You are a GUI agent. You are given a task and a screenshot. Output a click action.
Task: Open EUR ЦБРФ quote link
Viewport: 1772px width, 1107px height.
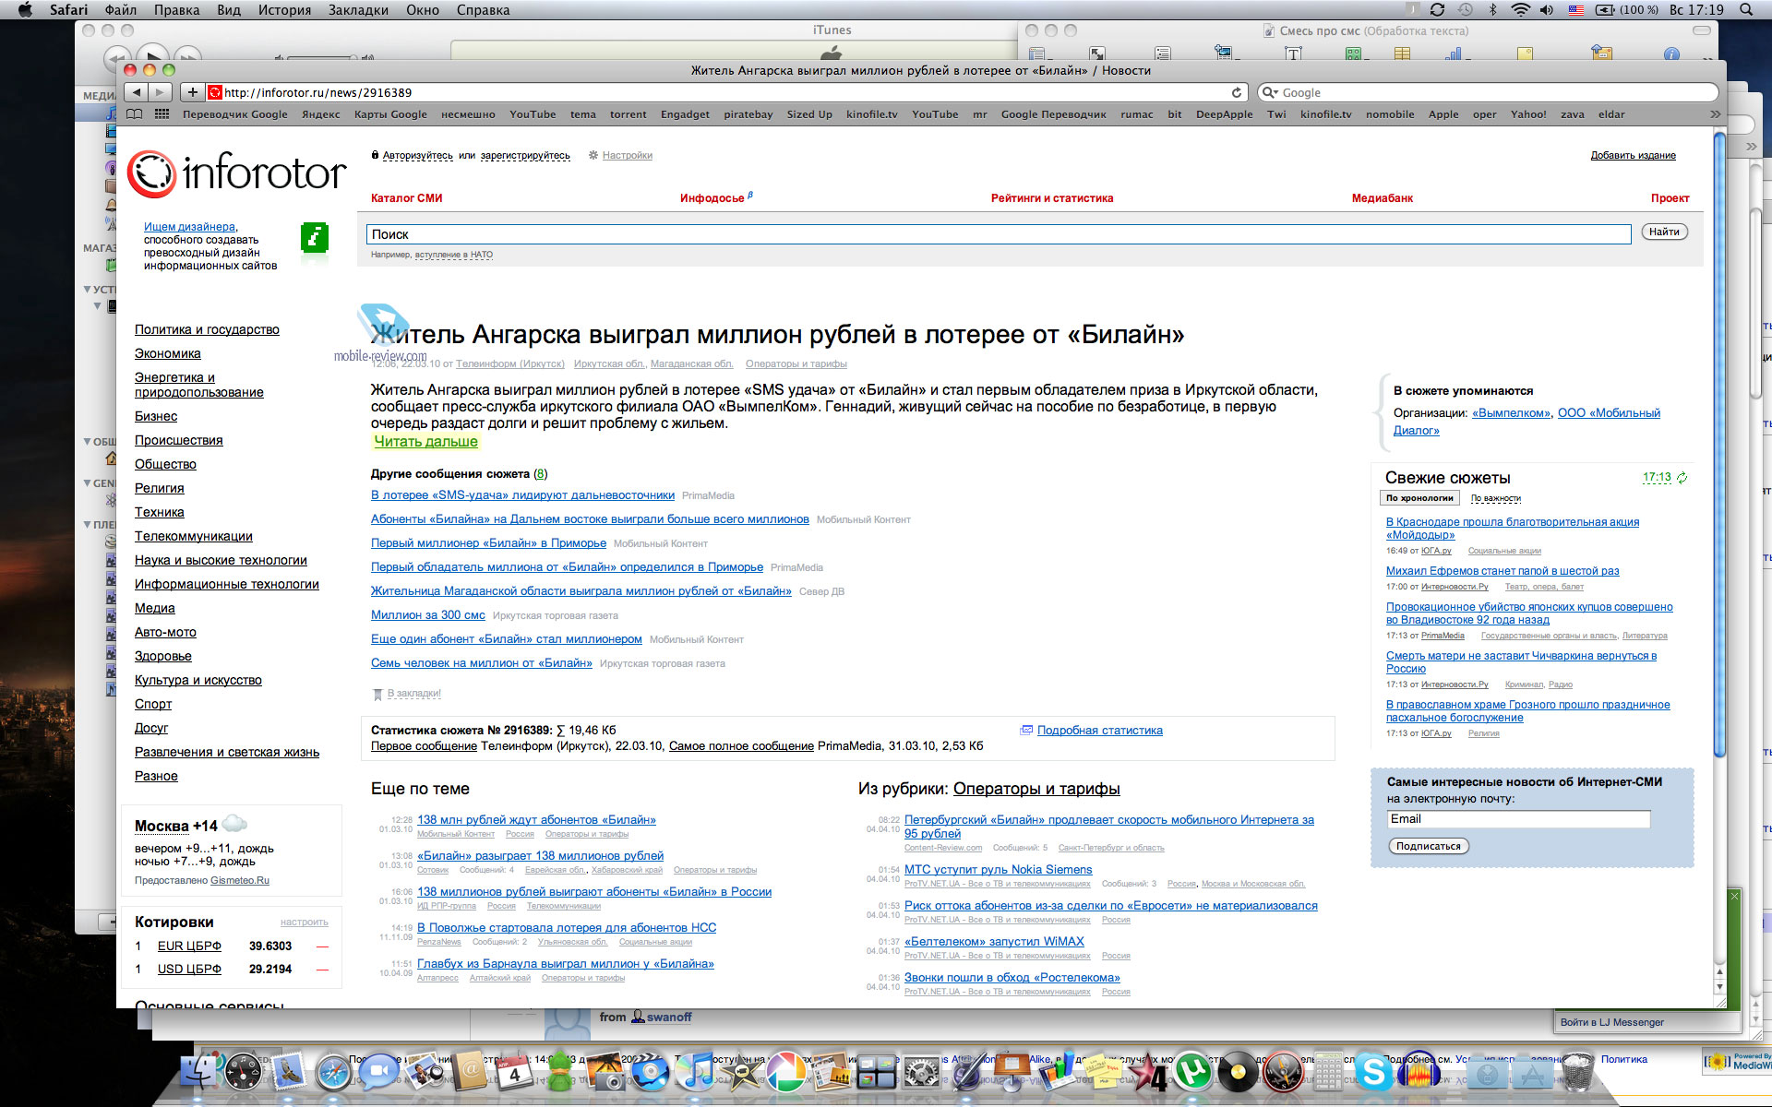[189, 946]
